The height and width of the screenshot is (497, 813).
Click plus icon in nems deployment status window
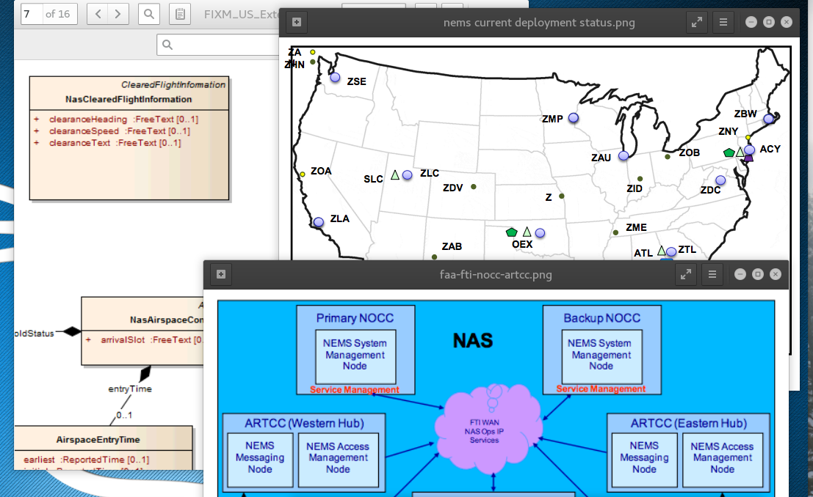pos(297,22)
